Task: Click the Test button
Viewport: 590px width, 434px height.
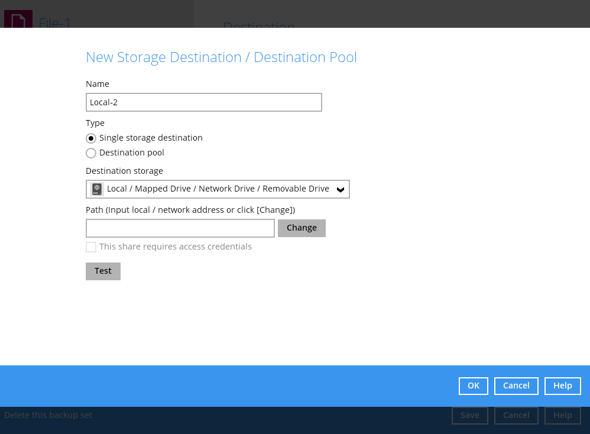Action: (x=103, y=271)
